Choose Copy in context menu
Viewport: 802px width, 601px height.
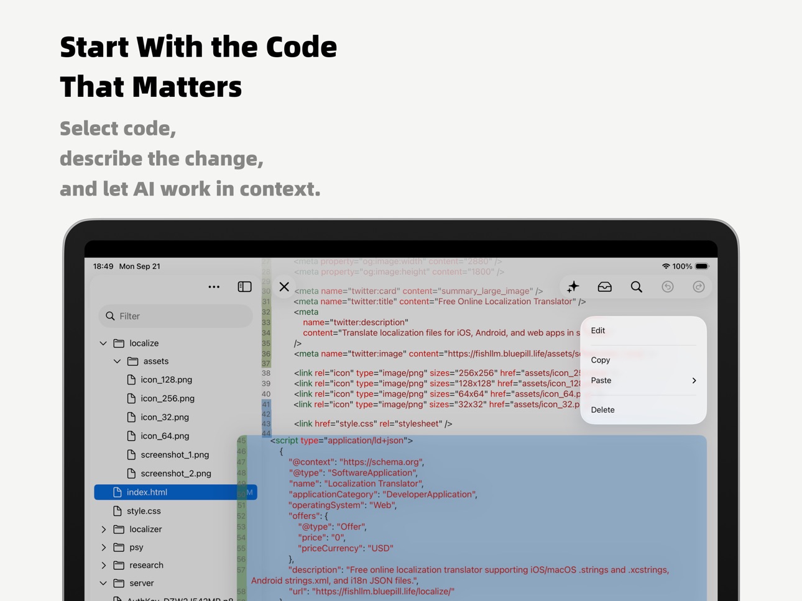tap(643, 360)
